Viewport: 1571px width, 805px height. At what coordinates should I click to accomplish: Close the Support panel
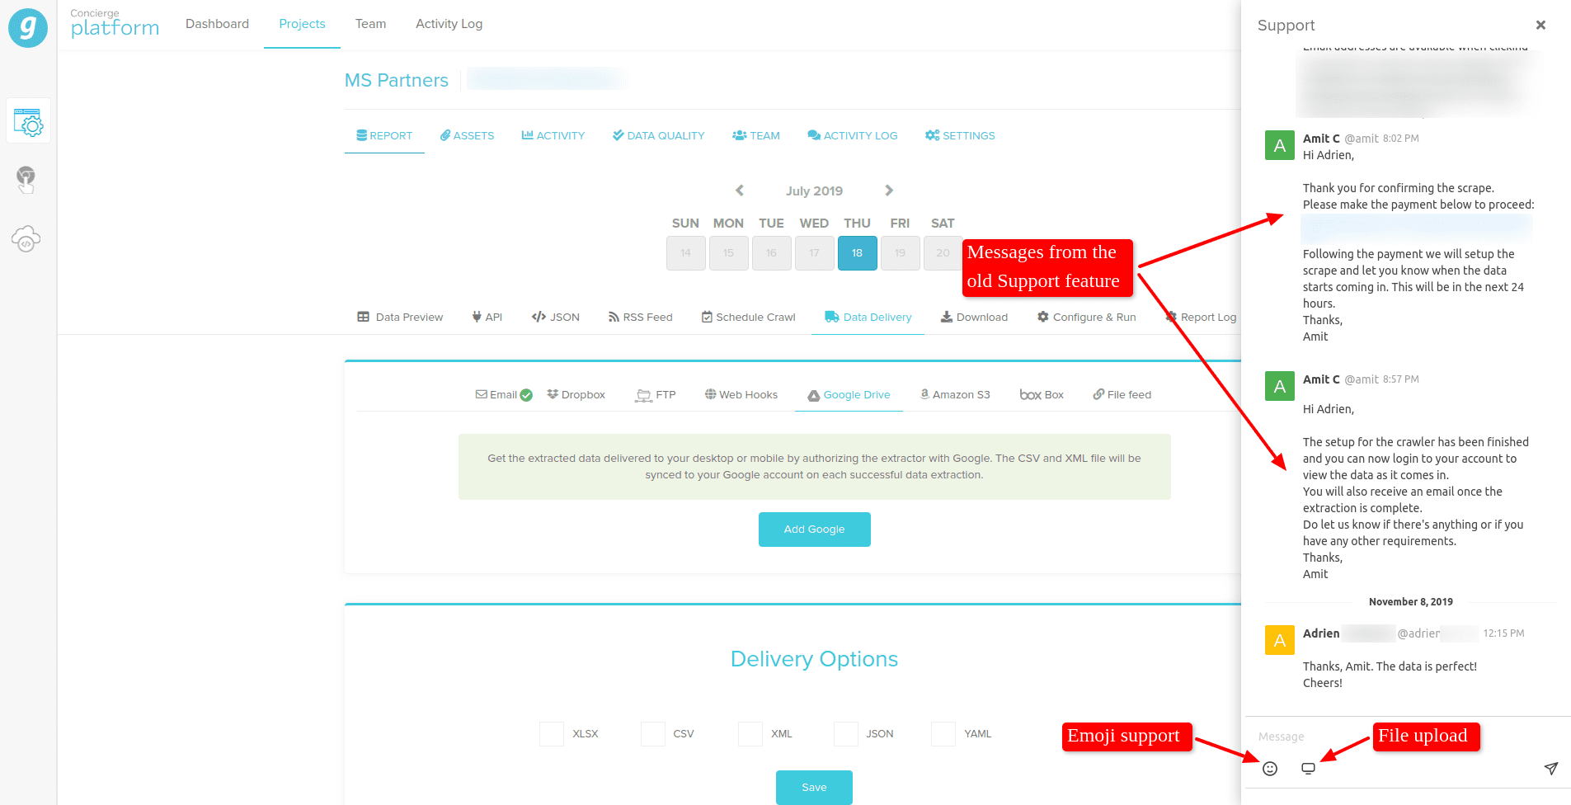(x=1540, y=25)
